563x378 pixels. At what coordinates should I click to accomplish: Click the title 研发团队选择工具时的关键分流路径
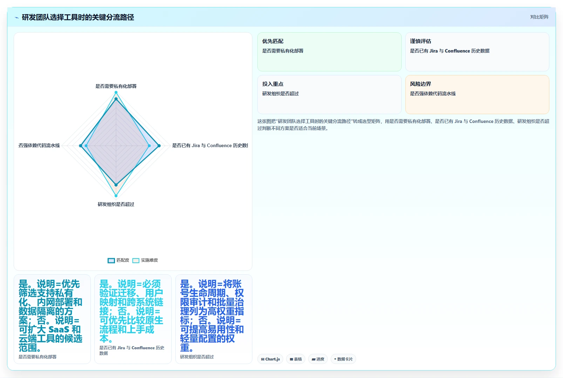pos(78,18)
